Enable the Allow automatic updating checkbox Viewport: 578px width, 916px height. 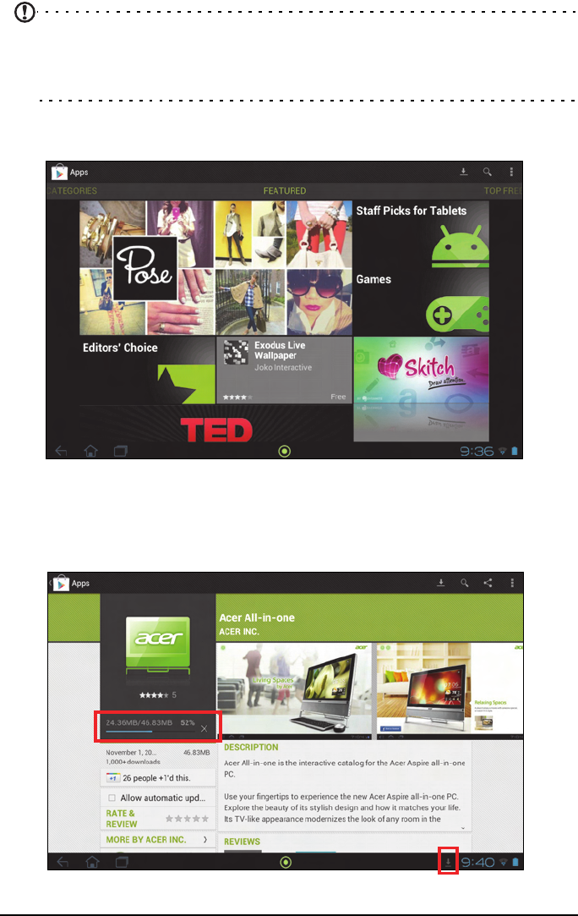(x=112, y=798)
